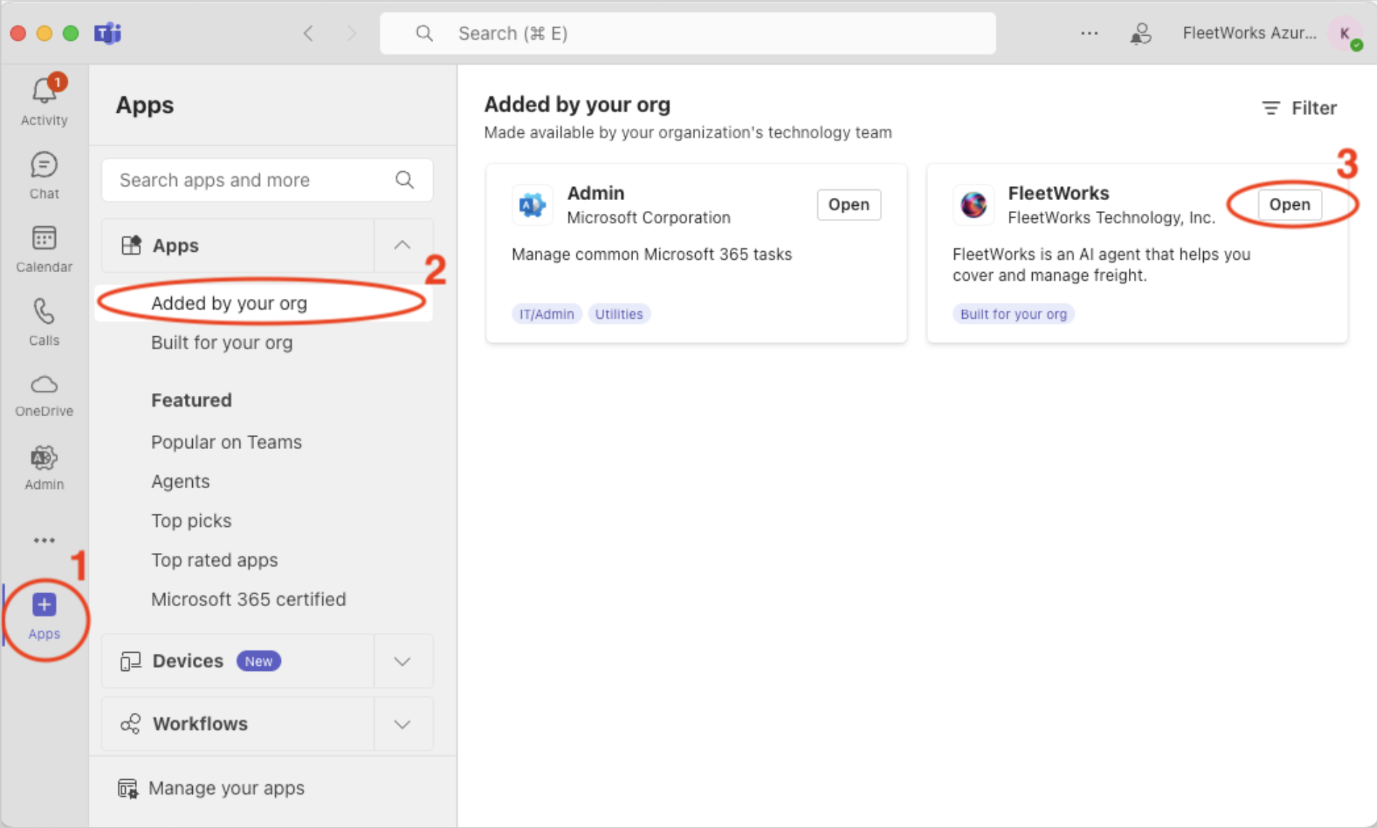Open the Admin app in the left rail

tap(44, 458)
